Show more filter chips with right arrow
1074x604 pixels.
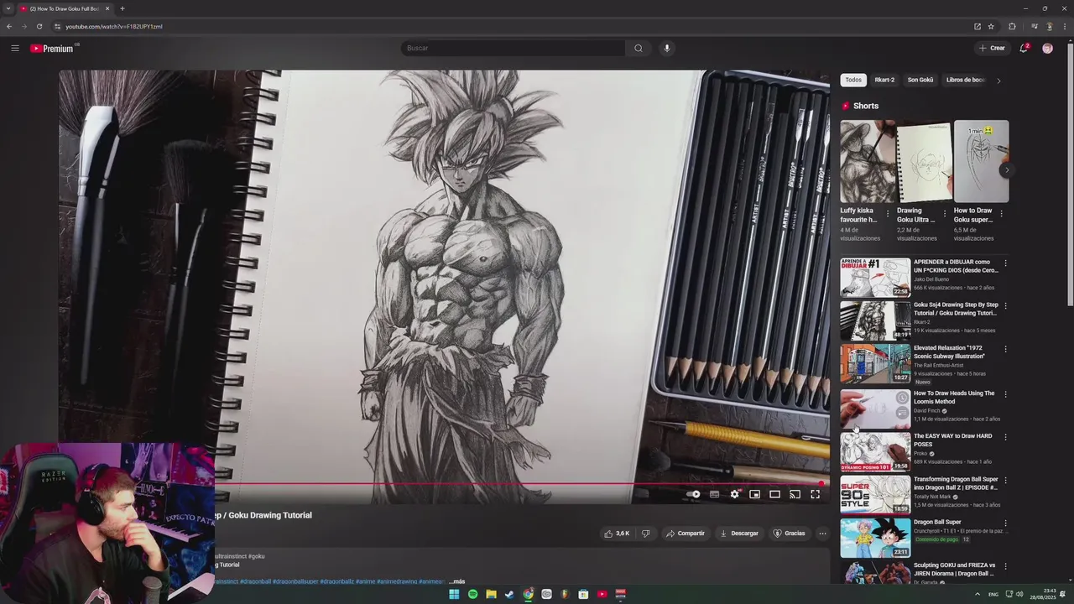pos(998,81)
